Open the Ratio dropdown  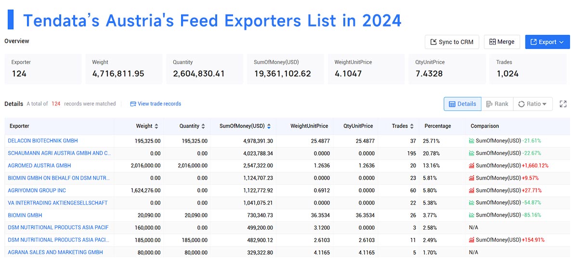[x=533, y=104]
